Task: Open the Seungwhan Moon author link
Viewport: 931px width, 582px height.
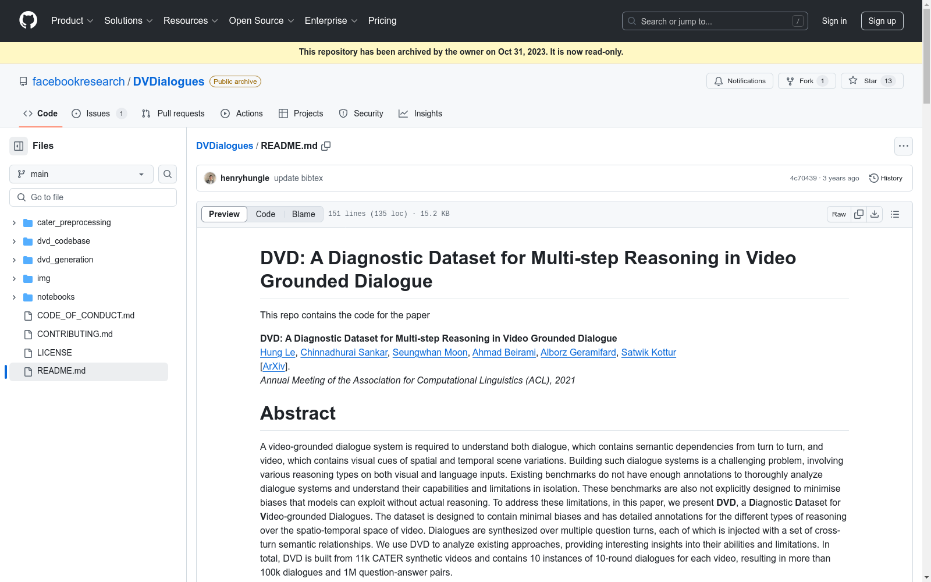Action: [430, 353]
